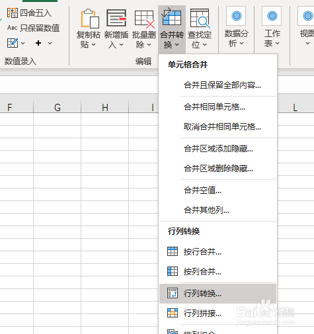Click the 行列转换 menu icon
The height and width of the screenshot is (334, 314).
click(173, 293)
